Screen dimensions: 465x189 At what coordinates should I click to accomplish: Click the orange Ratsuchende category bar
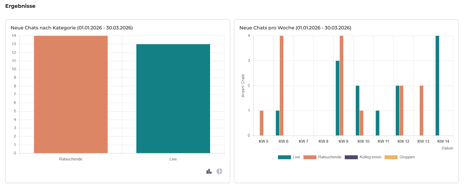click(x=71, y=94)
